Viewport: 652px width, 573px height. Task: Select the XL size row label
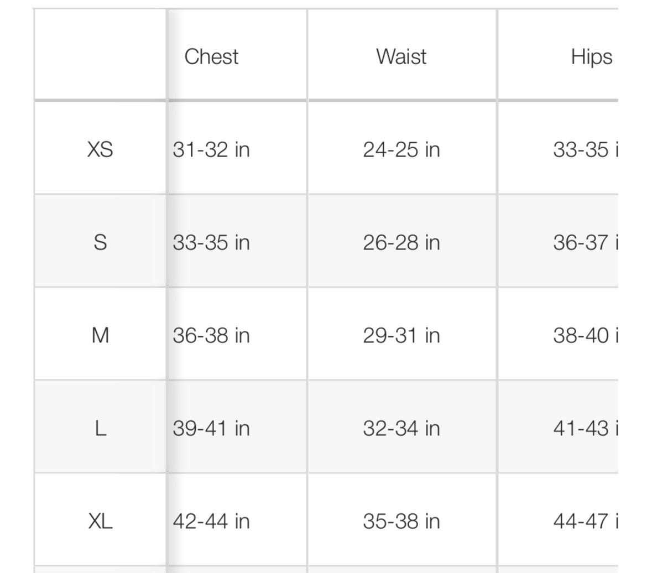pyautogui.click(x=100, y=521)
